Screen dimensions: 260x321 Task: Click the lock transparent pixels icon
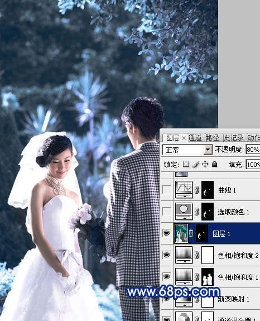click(186, 164)
